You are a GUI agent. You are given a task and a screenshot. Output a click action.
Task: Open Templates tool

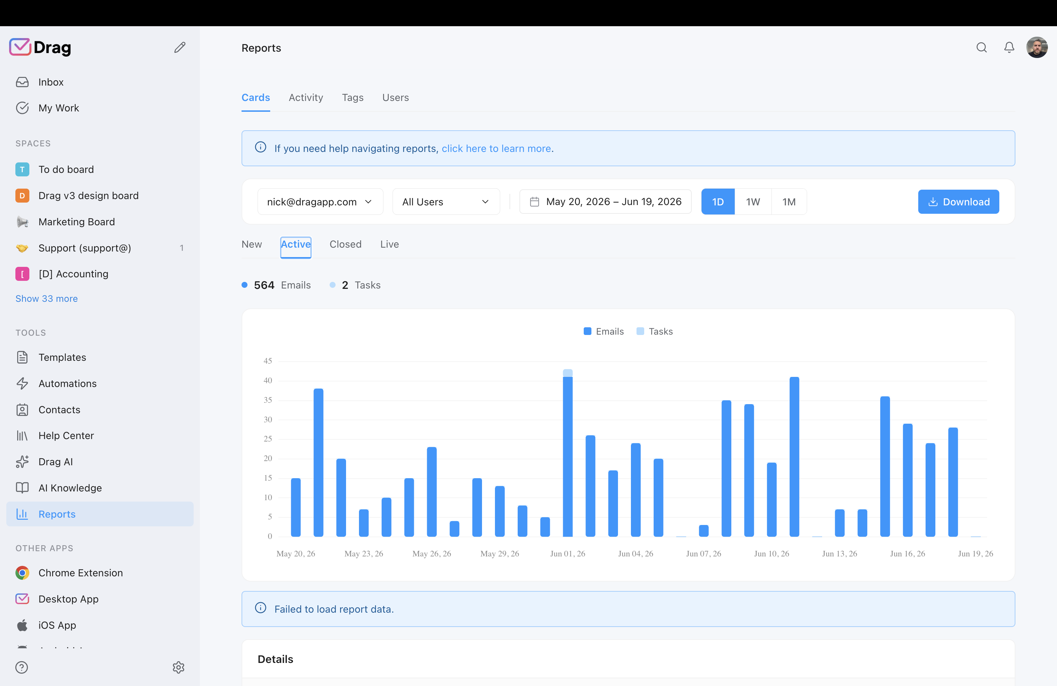(100, 357)
